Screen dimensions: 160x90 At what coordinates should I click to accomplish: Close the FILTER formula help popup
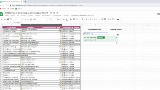[x=118, y=35]
